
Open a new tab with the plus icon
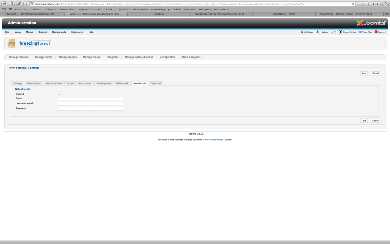[x=380, y=14]
